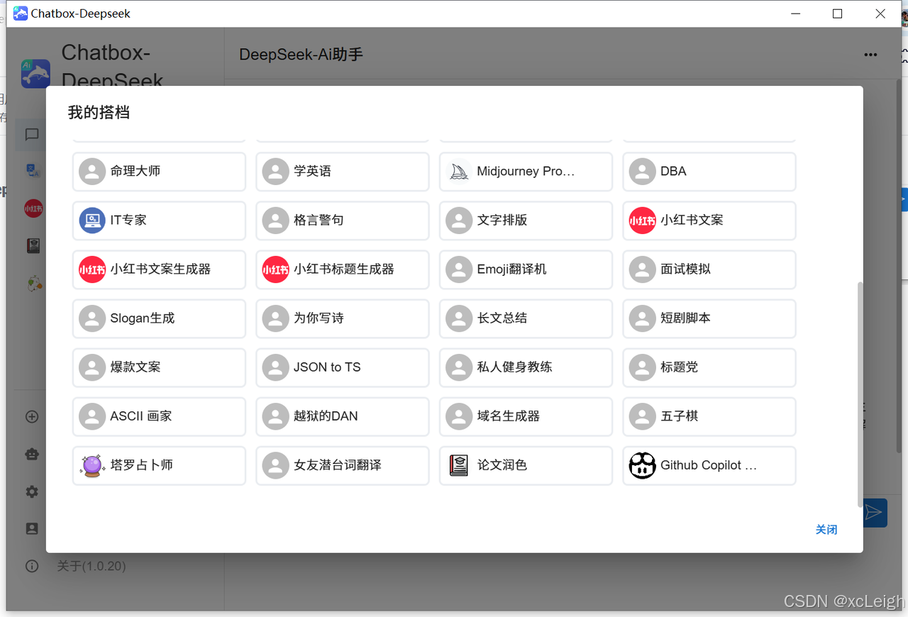Image resolution: width=908 pixels, height=617 pixels.
Task: Click the Chatbox-Deepseek title bar icon
Action: [x=21, y=13]
